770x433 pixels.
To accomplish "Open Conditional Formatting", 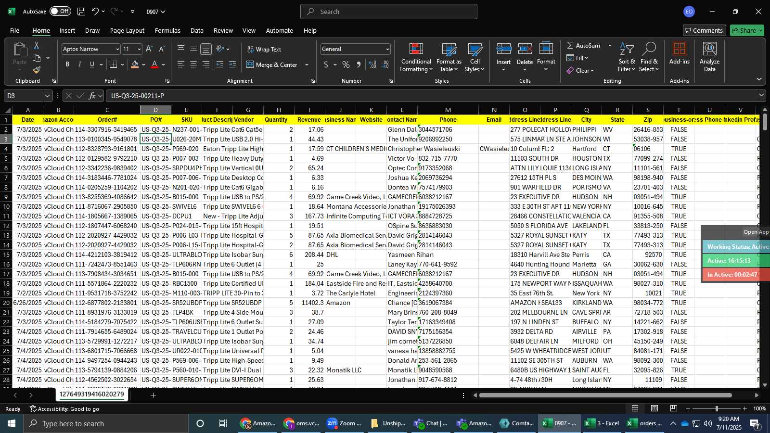I will 416,58.
